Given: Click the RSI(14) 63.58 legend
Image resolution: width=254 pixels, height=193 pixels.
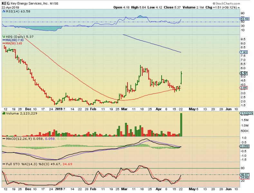Looking at the screenshot, I should pos(18,11).
